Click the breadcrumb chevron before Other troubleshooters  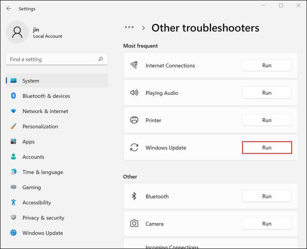(x=143, y=28)
